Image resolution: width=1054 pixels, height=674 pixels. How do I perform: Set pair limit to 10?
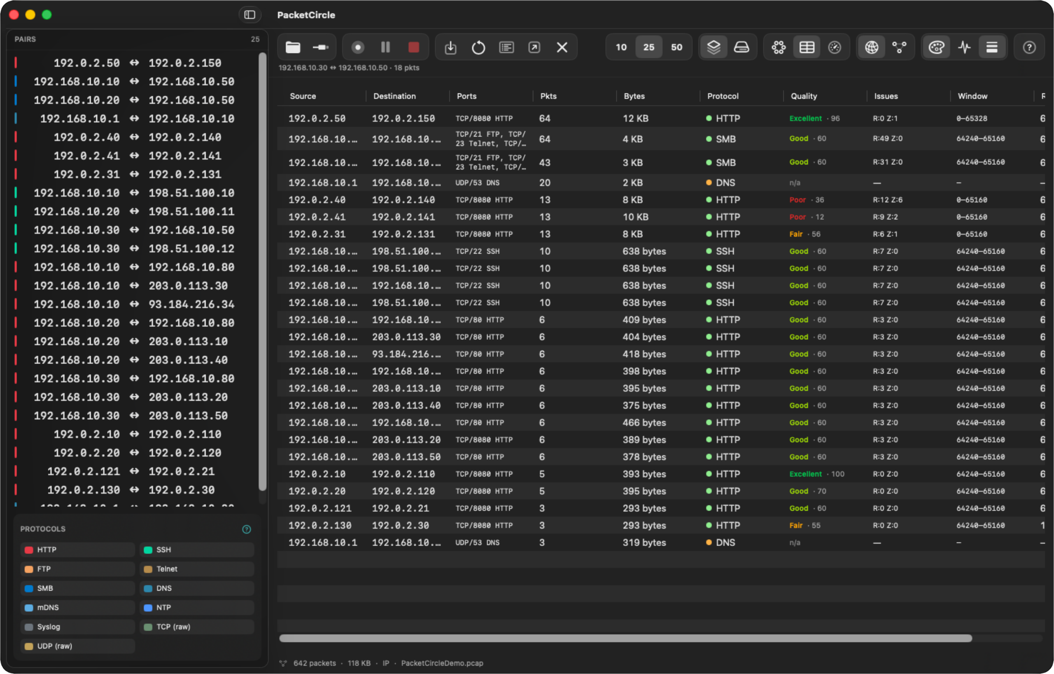coord(621,47)
